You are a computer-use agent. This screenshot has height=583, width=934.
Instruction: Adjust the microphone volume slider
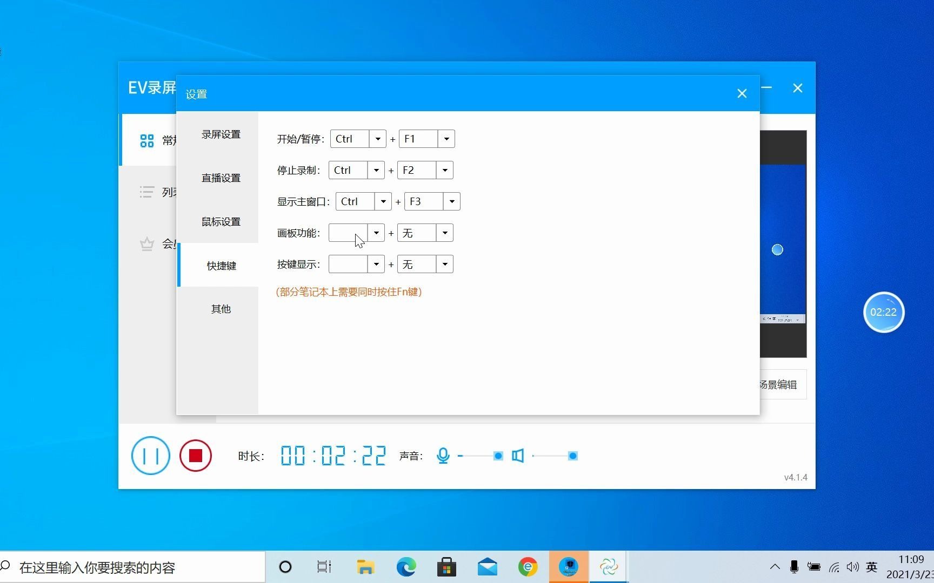coord(497,456)
